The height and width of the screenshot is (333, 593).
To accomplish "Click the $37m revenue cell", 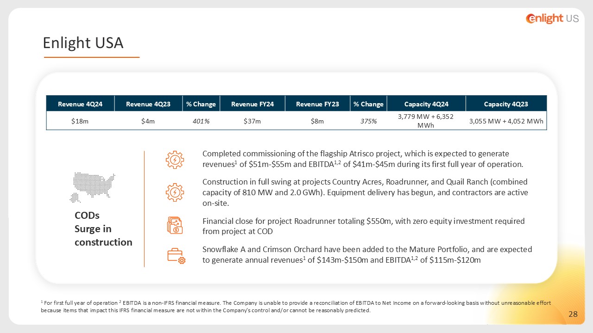I will pos(252,121).
